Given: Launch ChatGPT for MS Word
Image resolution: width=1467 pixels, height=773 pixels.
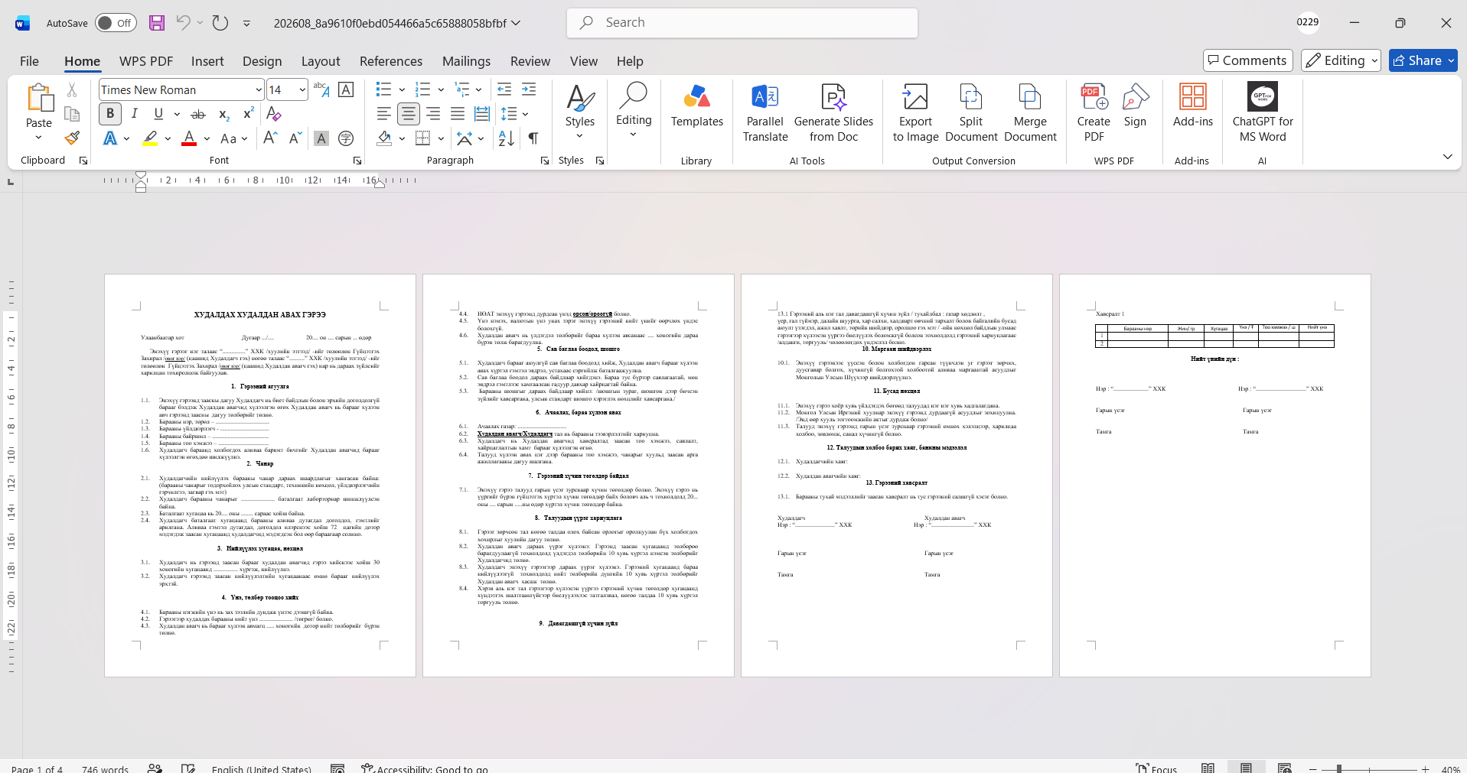Looking at the screenshot, I should click(1263, 113).
